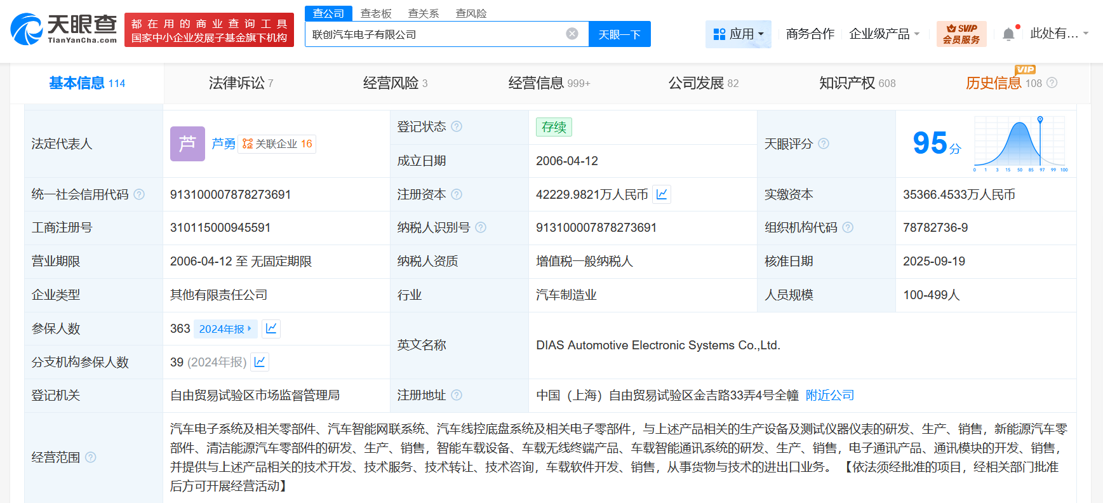Click help icon beside 统一社会信用代码

[x=139, y=194]
